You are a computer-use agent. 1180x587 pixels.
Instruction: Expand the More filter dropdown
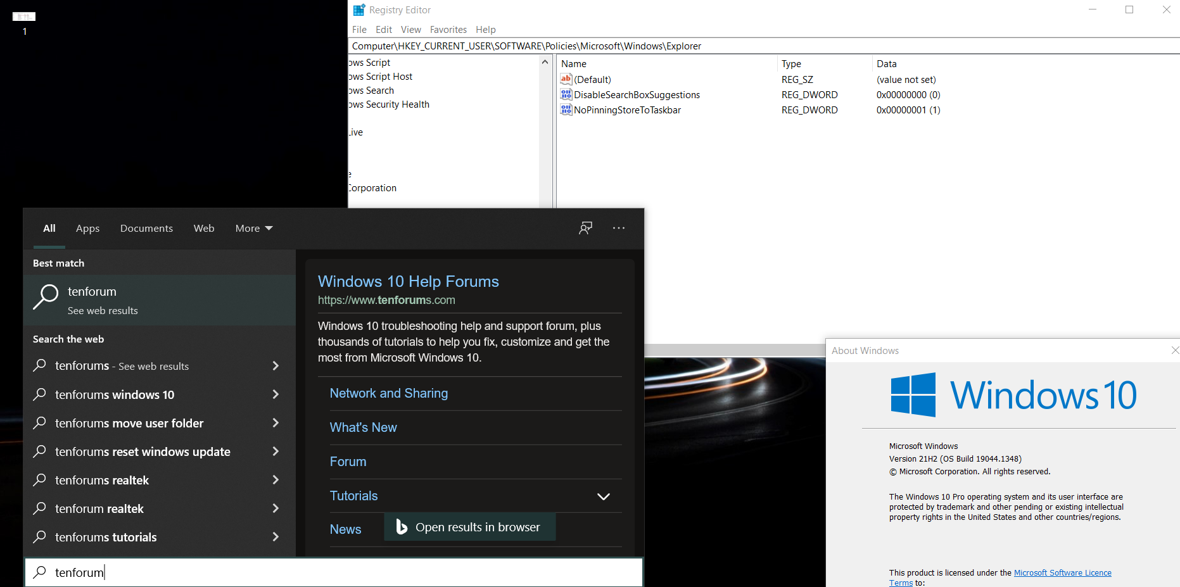[254, 228]
